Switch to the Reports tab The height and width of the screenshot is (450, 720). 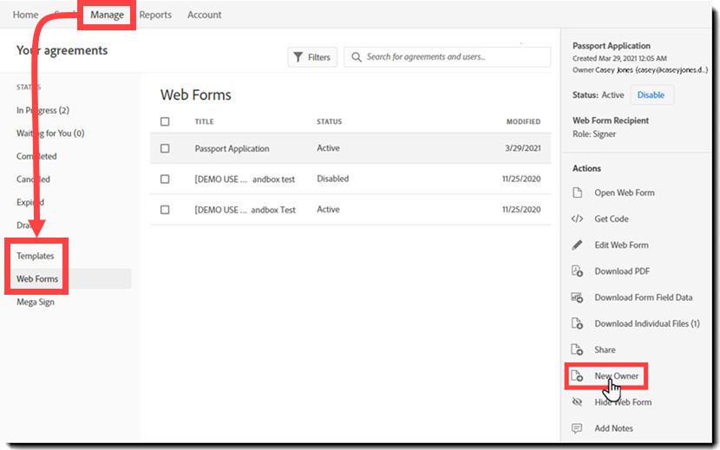point(155,15)
